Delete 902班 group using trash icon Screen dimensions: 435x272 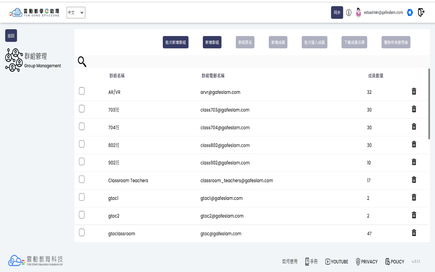(414, 162)
